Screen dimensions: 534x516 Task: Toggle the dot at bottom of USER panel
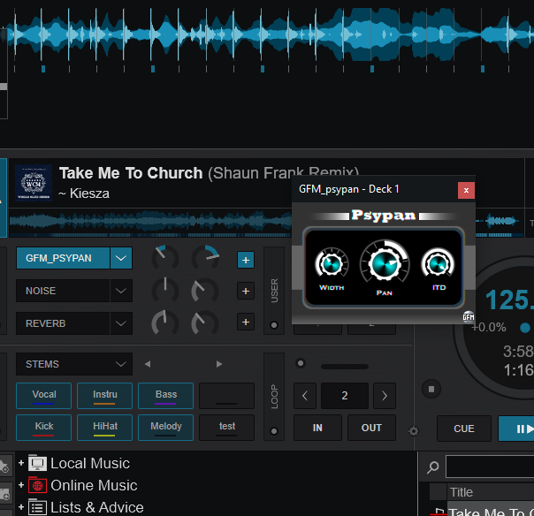274,325
